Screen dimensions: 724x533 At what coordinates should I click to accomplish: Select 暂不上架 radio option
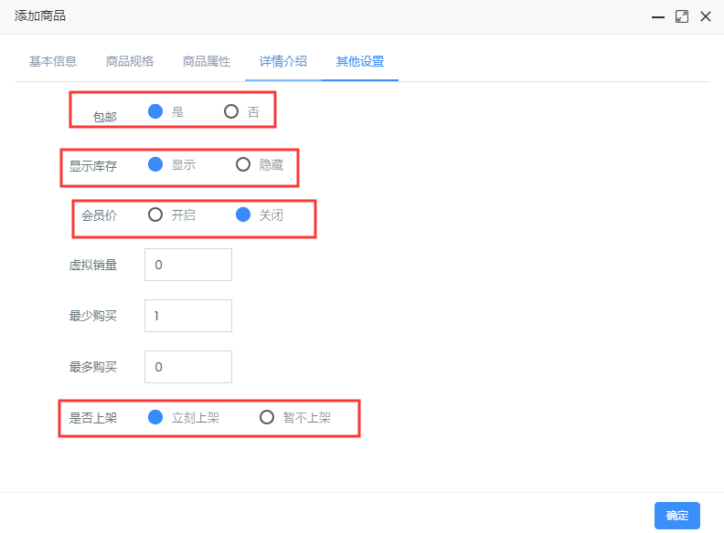pyautogui.click(x=267, y=417)
